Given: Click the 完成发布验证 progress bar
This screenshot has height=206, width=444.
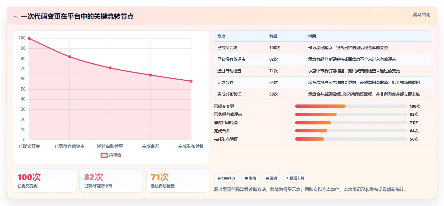Looking at the screenshot, I should tap(351, 139).
